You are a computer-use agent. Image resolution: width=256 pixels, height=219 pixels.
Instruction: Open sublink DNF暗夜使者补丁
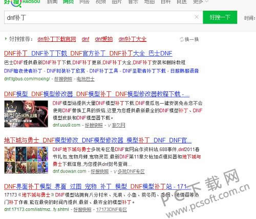(x=23, y=71)
